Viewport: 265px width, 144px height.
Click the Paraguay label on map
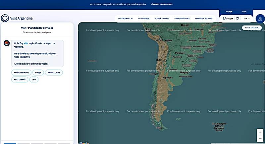(x=180, y=53)
